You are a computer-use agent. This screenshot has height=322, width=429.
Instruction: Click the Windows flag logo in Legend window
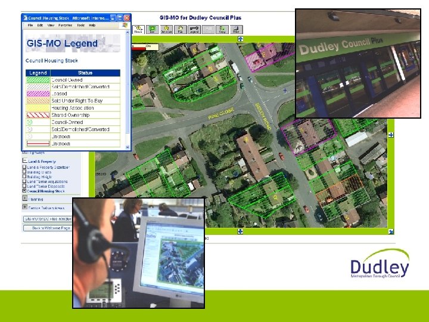pos(125,25)
